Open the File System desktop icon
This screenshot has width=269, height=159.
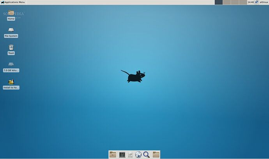11,30
